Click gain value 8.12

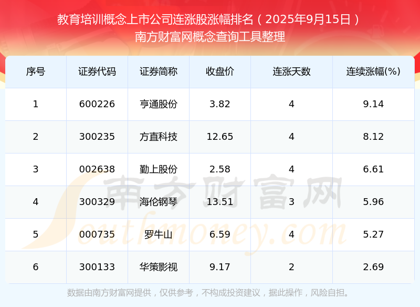(373, 137)
